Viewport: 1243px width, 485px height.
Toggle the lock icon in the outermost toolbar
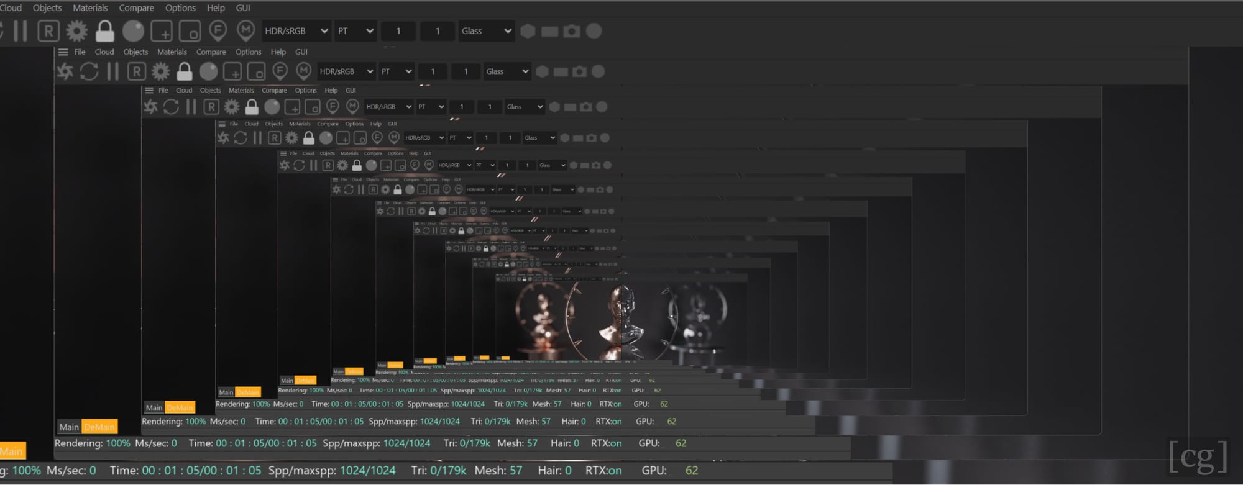click(x=105, y=30)
